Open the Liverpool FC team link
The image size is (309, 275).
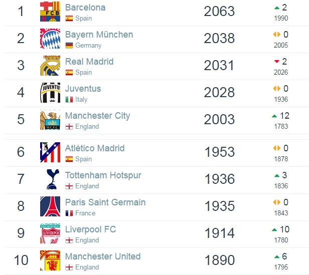click(90, 229)
